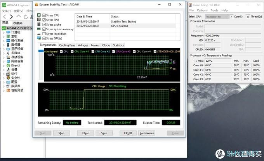This screenshot has width=264, height=161.
Task: Open Core Temp Tools menu
Action: [x=214, y=10]
